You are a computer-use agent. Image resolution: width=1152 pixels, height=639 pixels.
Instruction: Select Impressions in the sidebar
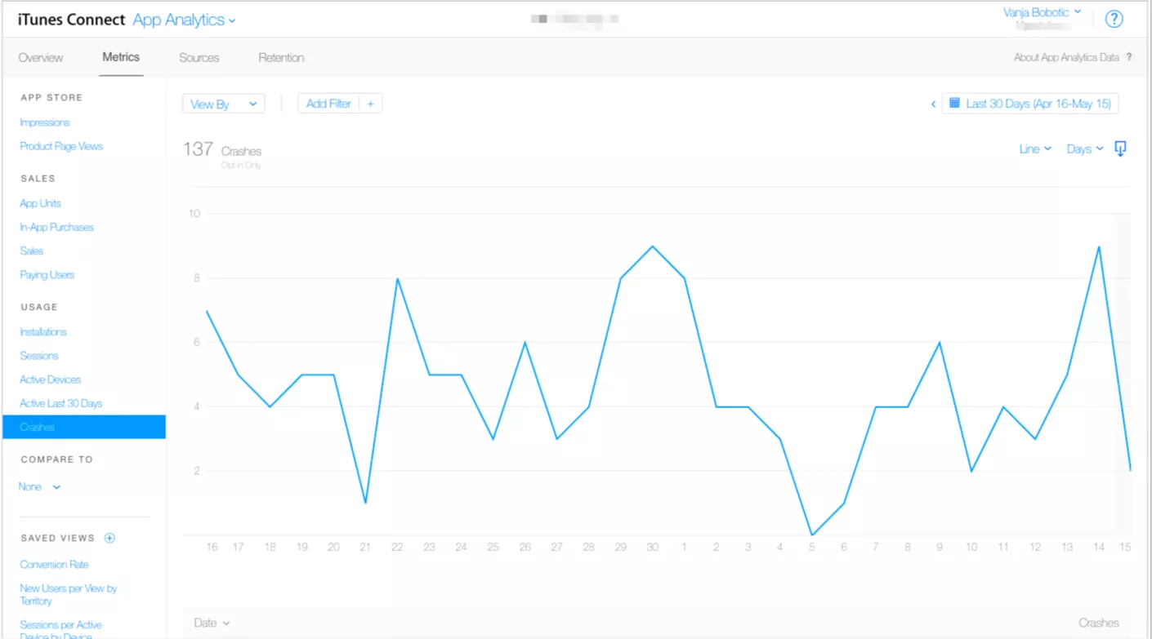[x=45, y=122]
